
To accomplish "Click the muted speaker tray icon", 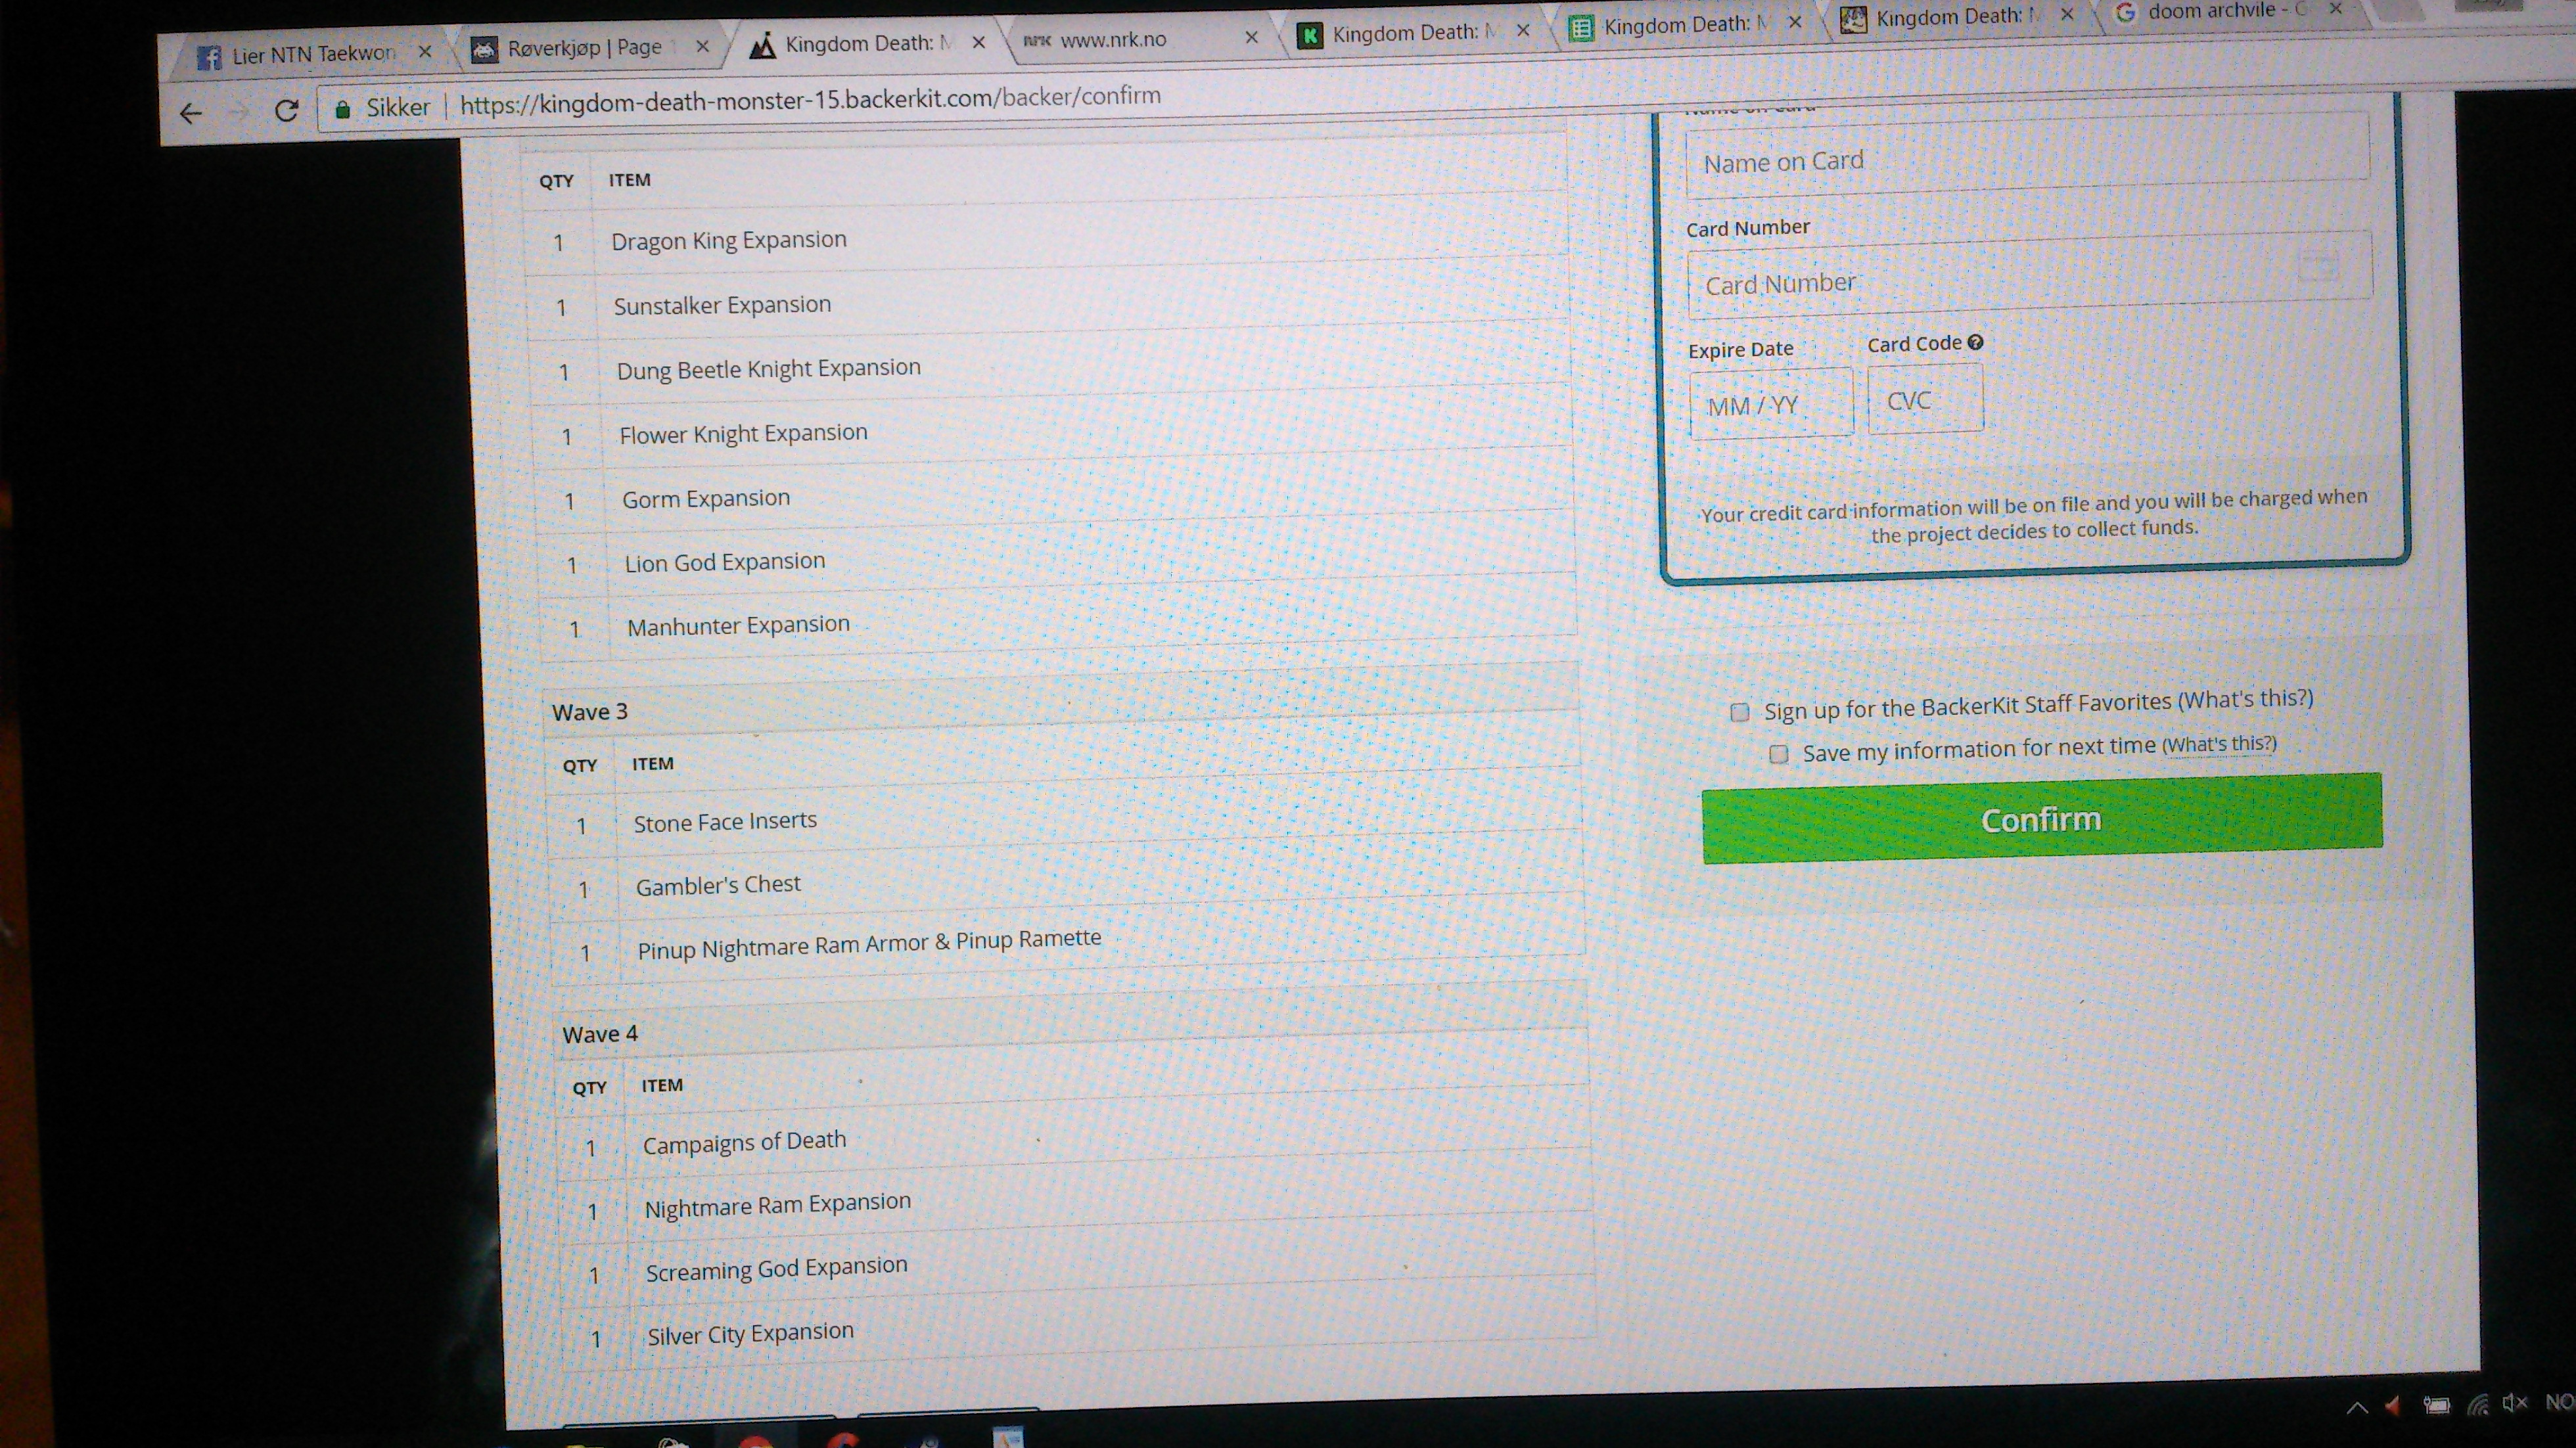I will pos(2515,1403).
